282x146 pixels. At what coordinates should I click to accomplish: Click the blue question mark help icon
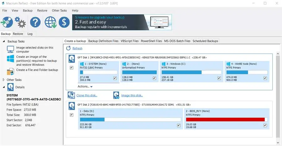pos(35,22)
